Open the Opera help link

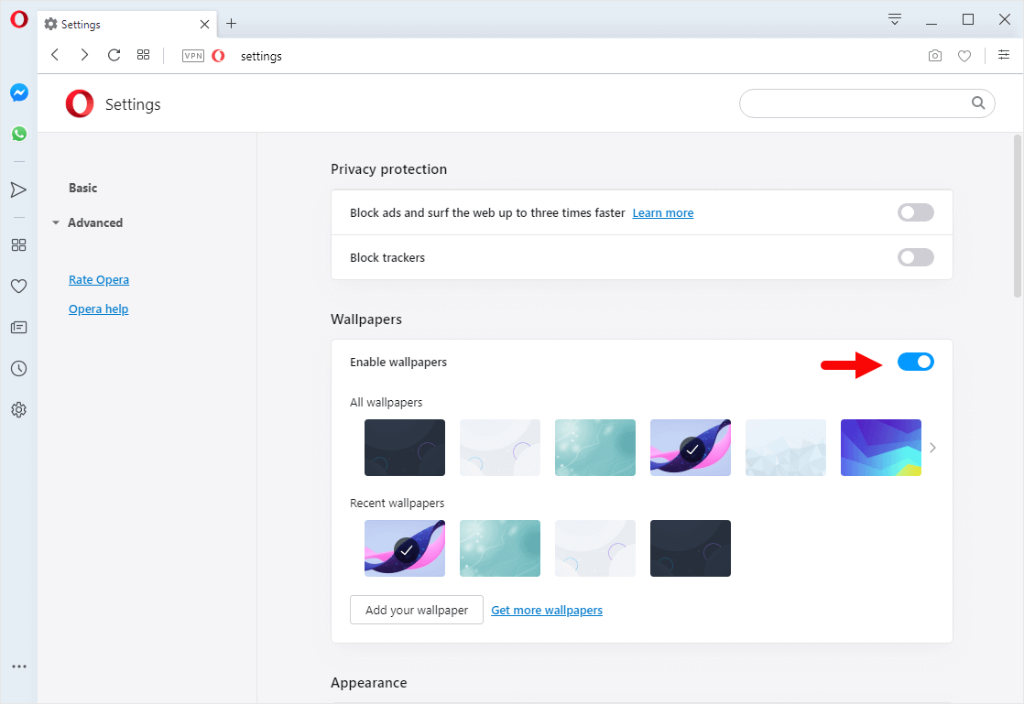[99, 309]
